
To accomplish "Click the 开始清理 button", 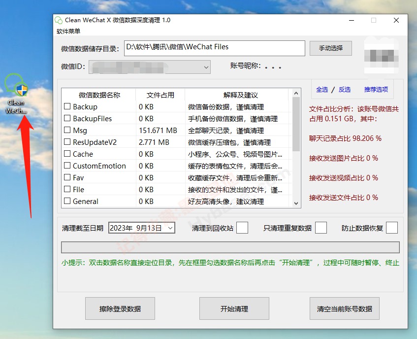I will [x=234, y=308].
